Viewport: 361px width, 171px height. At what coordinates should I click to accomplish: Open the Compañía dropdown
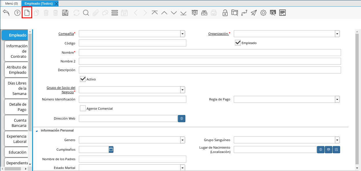pyautogui.click(x=182, y=34)
